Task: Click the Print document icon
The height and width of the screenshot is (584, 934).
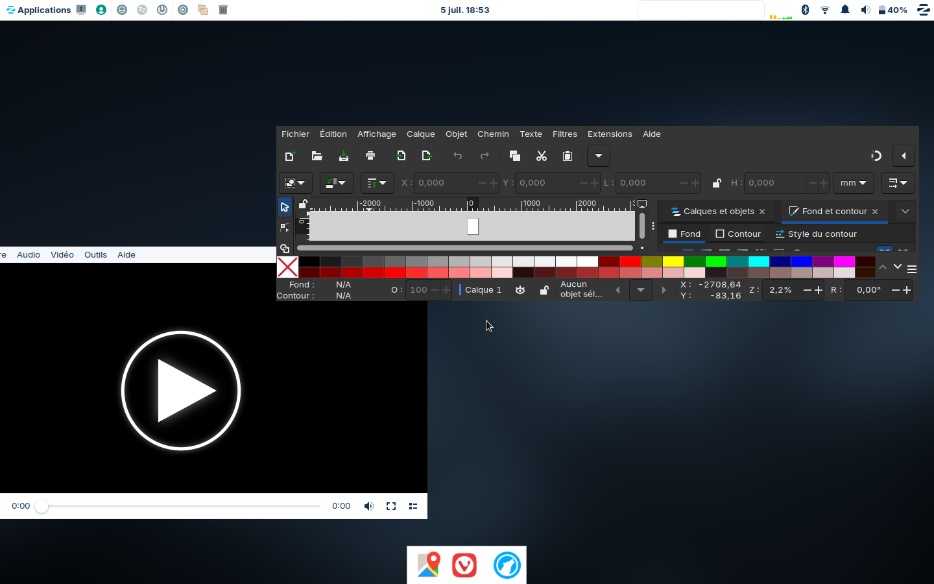Action: (370, 156)
